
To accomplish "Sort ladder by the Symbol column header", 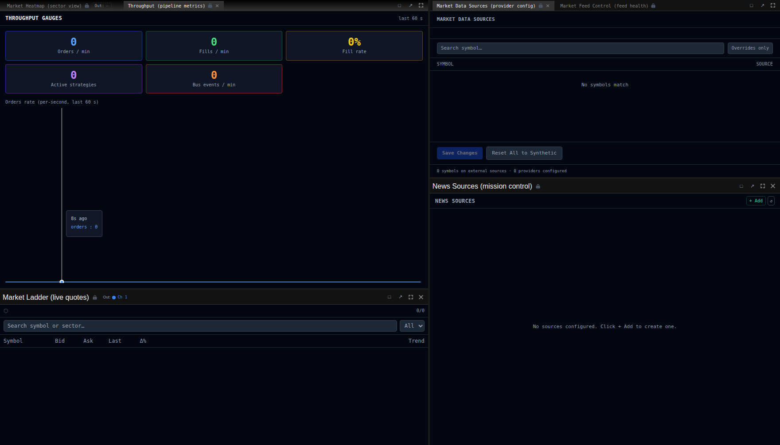I will [13, 341].
